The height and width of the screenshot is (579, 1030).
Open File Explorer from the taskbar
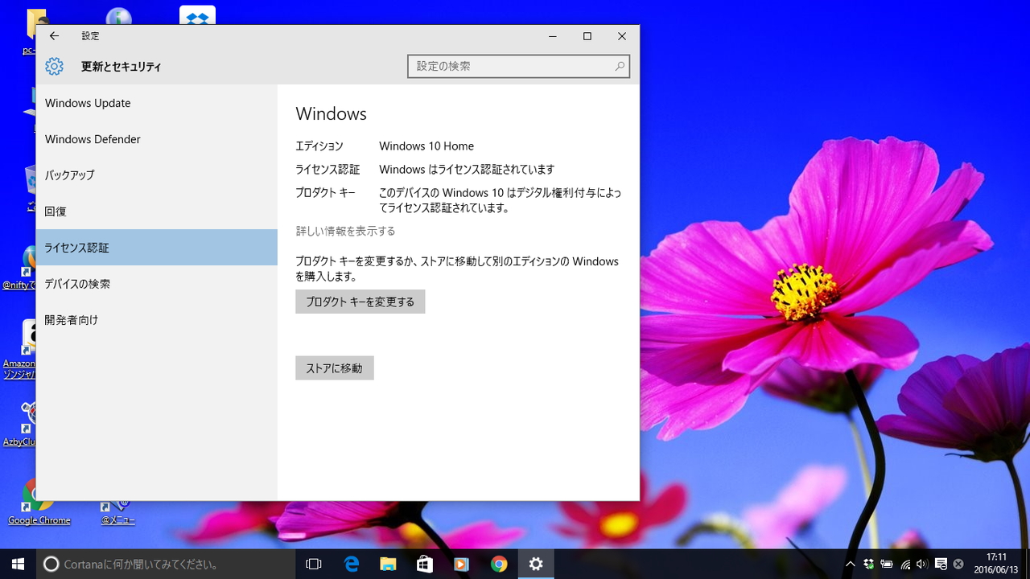[388, 564]
